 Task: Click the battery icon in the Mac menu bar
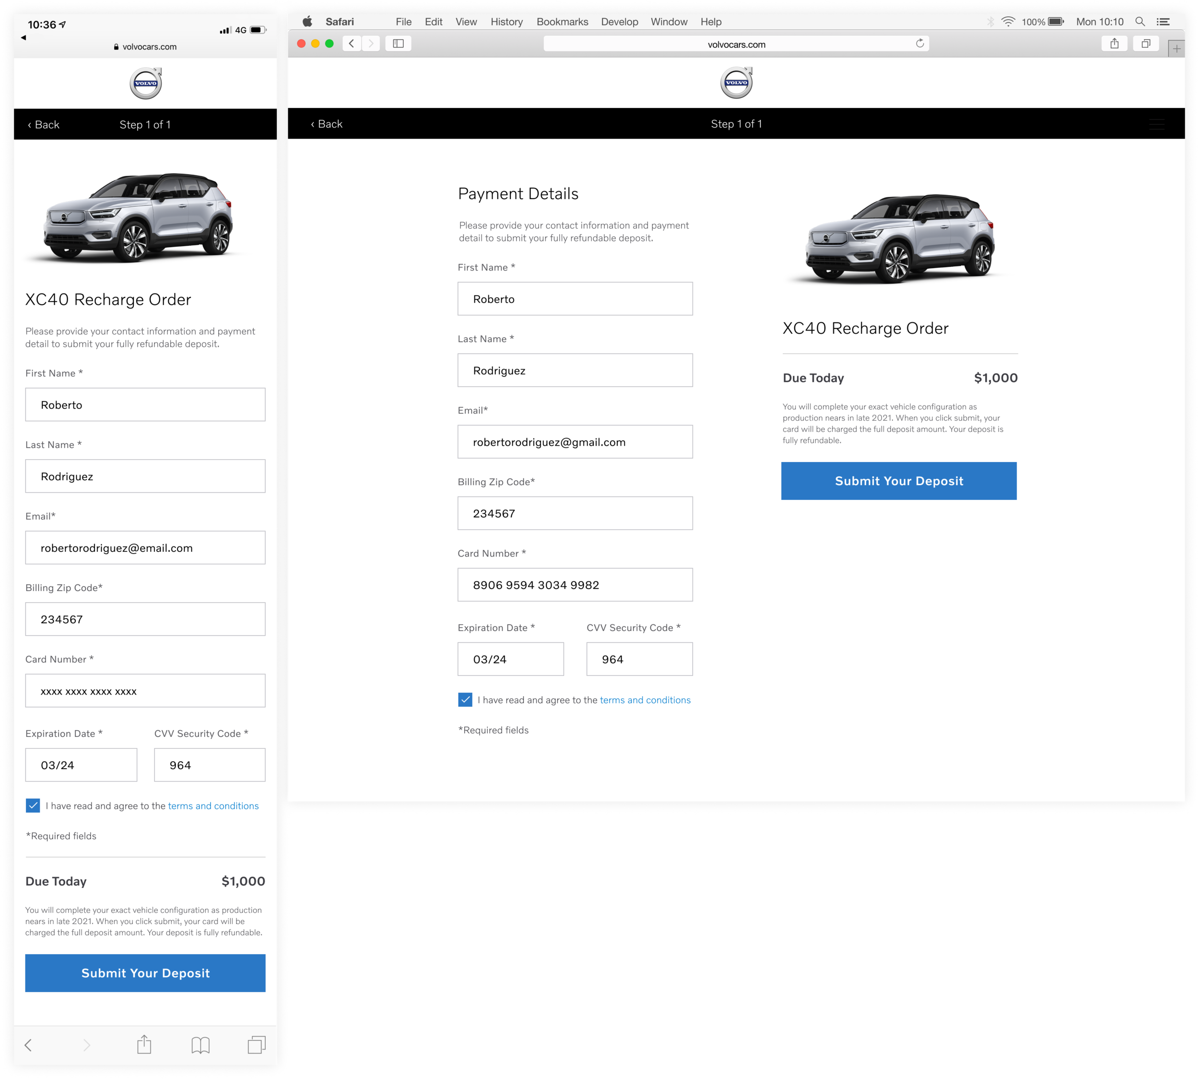(1056, 22)
